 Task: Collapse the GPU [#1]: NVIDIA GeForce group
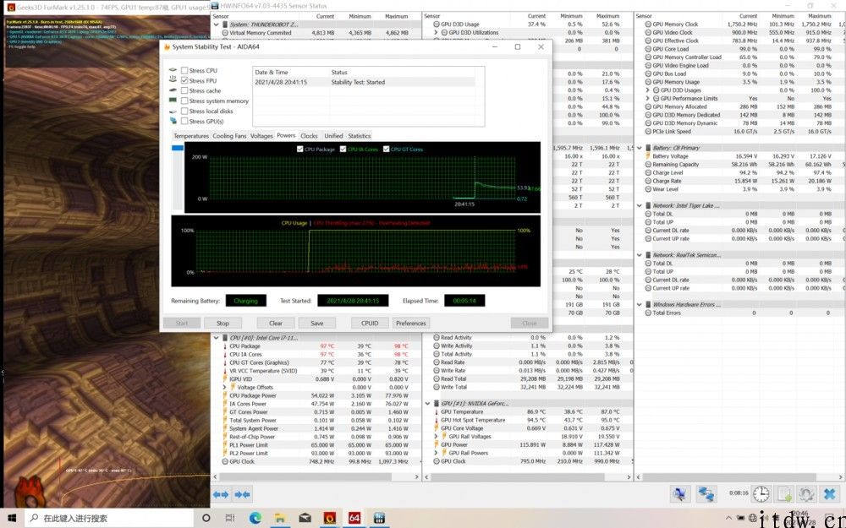point(427,403)
